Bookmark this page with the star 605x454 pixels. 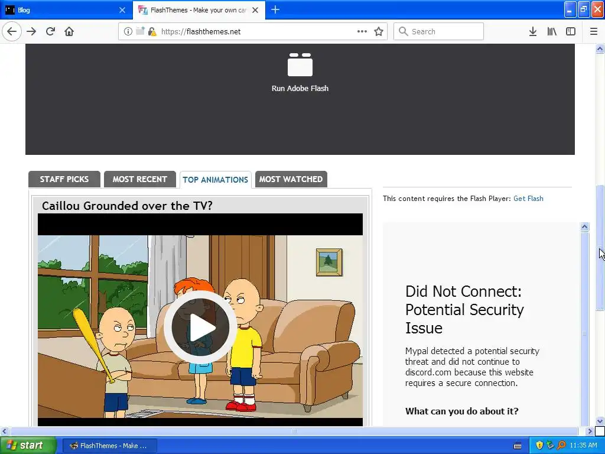[x=379, y=31]
